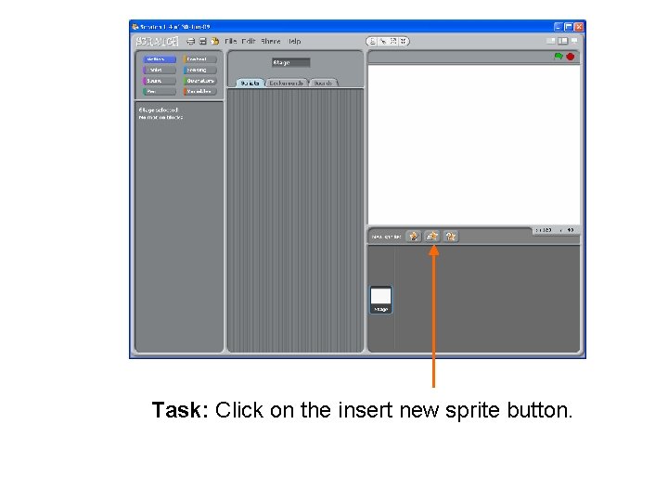Select the Shrink sprite tool
The image size is (668, 501).
point(403,42)
